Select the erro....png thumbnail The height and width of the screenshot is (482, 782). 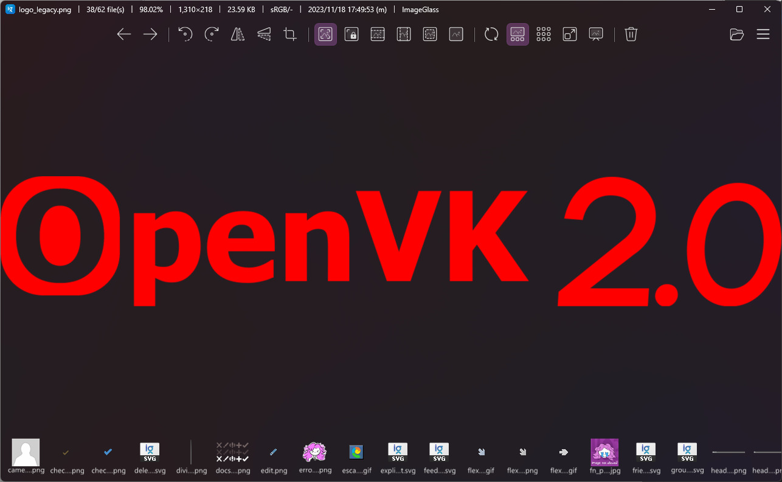tap(315, 456)
